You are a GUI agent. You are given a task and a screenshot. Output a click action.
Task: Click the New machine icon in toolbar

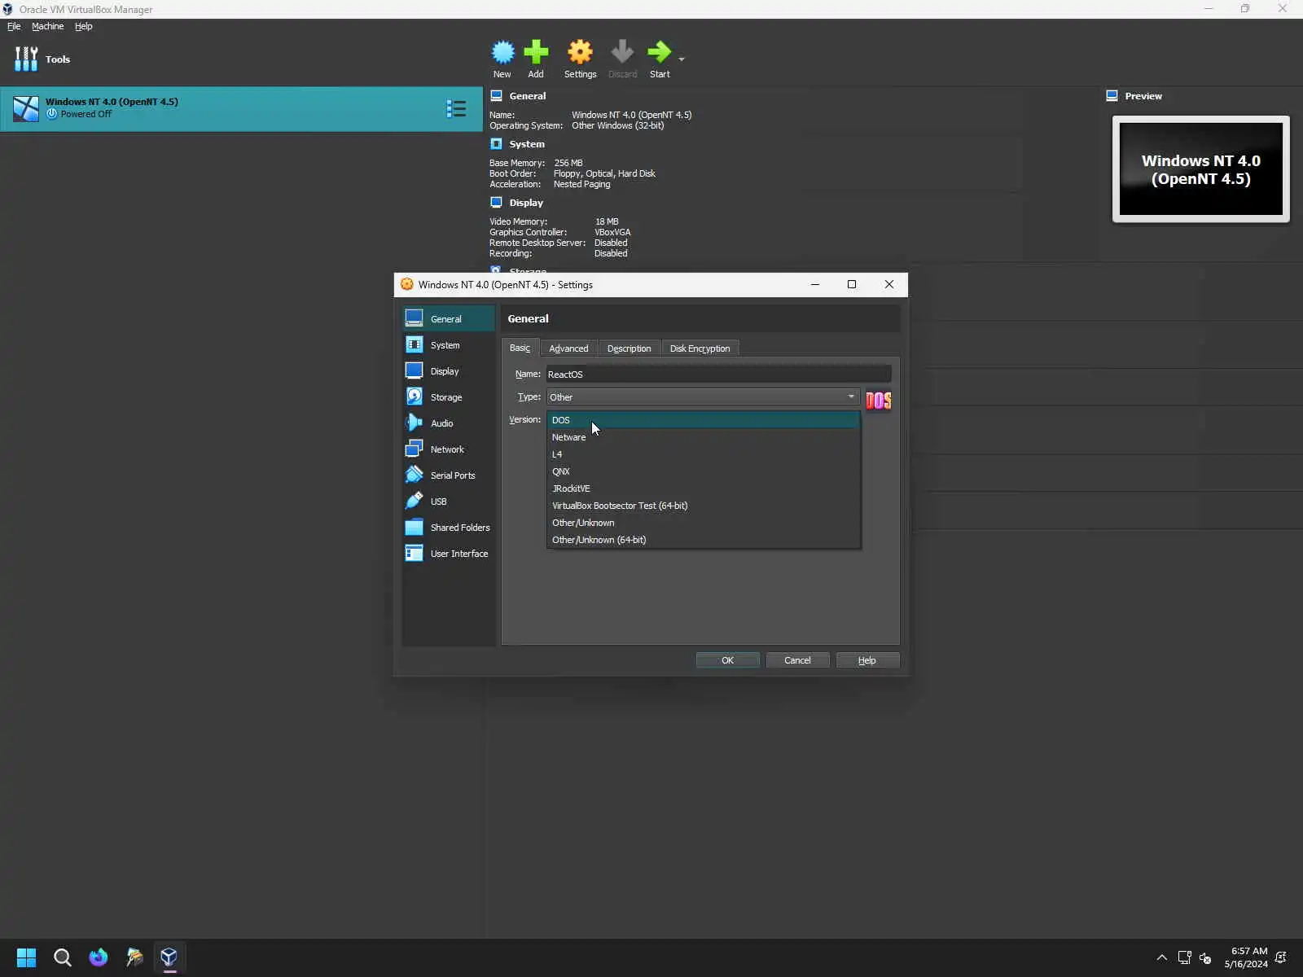pyautogui.click(x=502, y=59)
